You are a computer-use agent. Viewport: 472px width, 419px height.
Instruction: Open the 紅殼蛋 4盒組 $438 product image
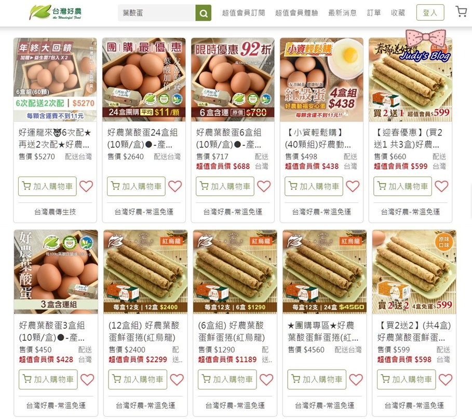(x=322, y=80)
